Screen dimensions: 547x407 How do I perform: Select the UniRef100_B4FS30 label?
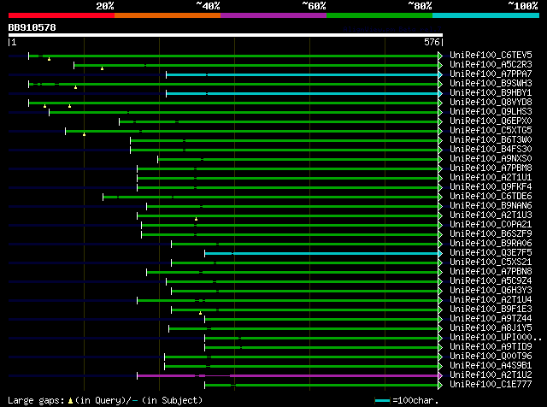click(x=491, y=150)
